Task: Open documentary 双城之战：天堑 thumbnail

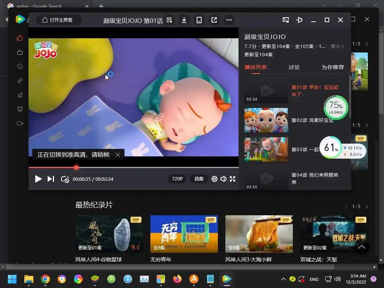Action: pyautogui.click(x=334, y=234)
